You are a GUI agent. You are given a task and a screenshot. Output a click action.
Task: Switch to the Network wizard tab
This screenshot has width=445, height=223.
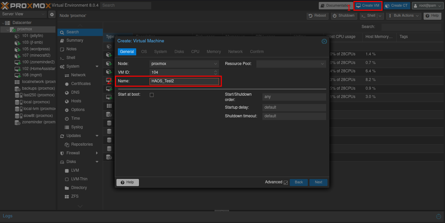click(235, 52)
